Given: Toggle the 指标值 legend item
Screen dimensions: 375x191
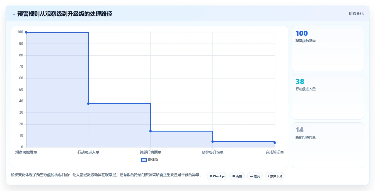Looking at the screenshot, I should 149,160.
